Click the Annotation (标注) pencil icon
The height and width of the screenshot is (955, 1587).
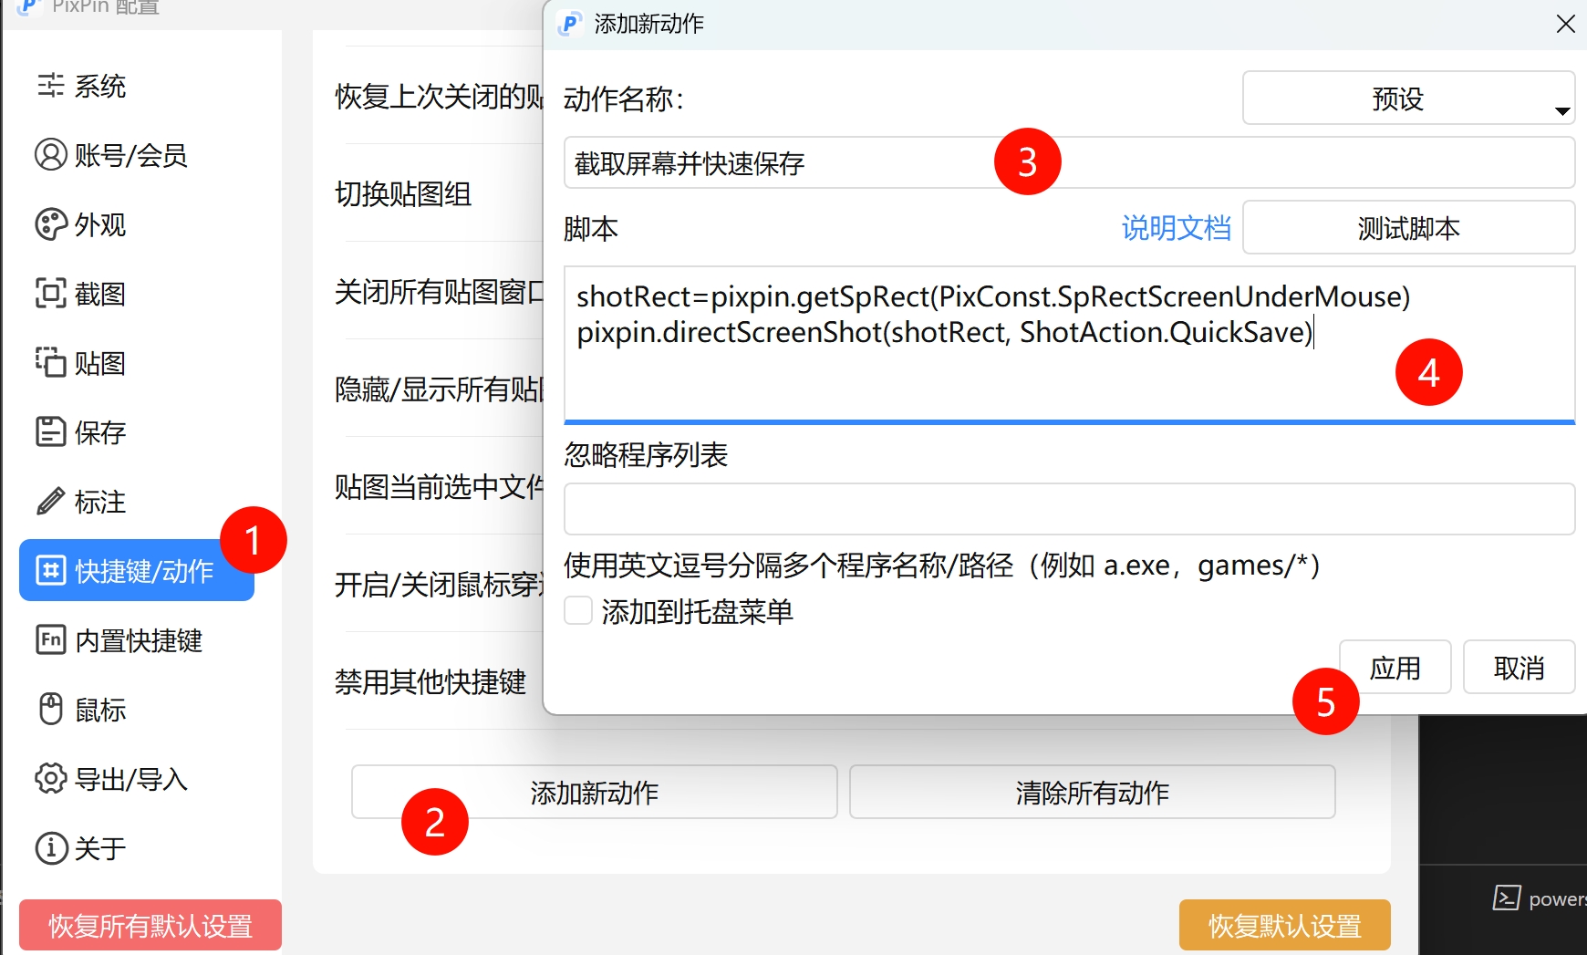50,502
